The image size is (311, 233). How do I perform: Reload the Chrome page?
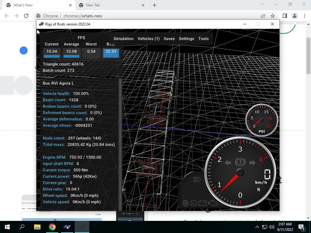tap(26, 16)
